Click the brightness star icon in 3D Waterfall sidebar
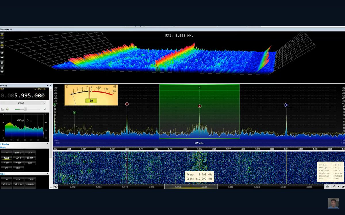The height and width of the screenshot is (215, 345). click(2, 58)
